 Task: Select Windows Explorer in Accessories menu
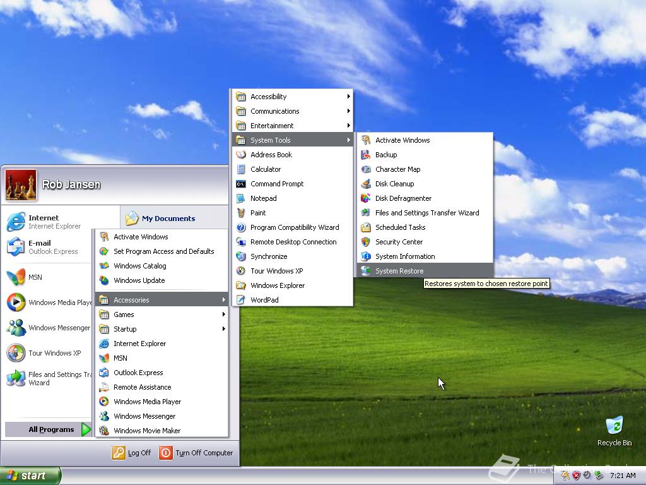293,285
